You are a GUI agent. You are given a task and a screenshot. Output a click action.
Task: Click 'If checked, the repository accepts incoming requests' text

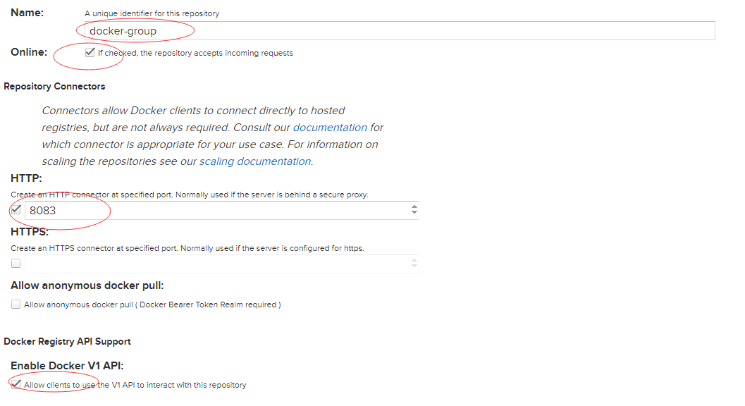(195, 53)
